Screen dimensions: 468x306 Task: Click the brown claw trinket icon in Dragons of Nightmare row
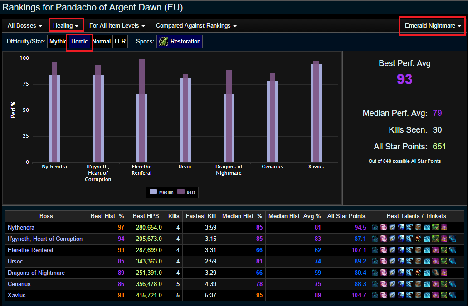(x=435, y=273)
